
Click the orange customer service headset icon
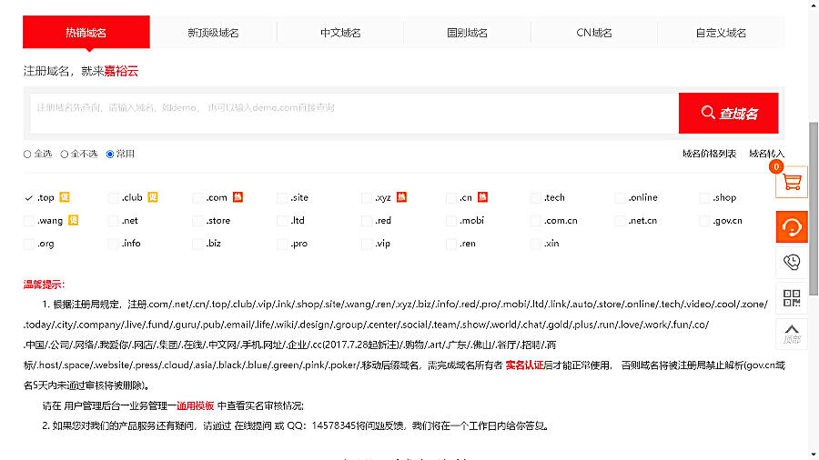pos(791,226)
